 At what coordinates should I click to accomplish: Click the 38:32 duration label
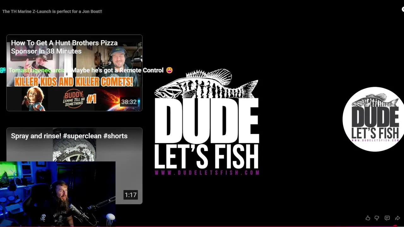[129, 102]
